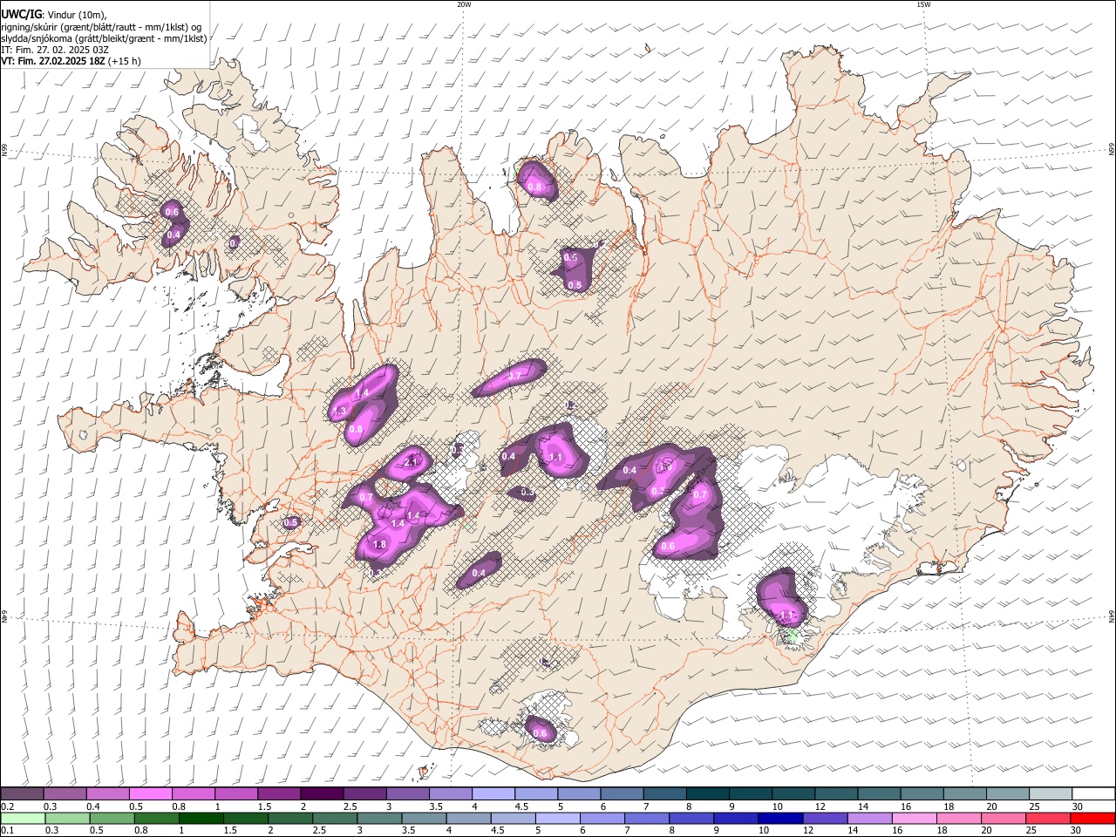Screen dimensions: 1116x837
Task: Click the darkest green 1 swatch in rain scale
Action: tap(201, 818)
